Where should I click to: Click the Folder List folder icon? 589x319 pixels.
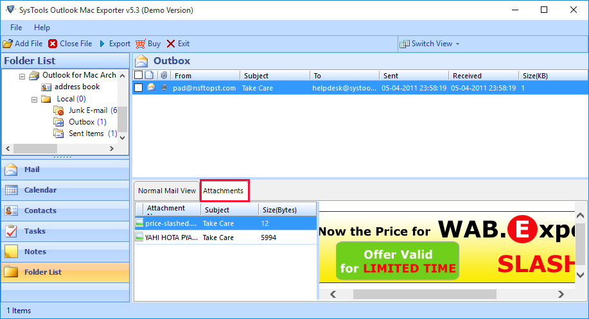coord(12,272)
